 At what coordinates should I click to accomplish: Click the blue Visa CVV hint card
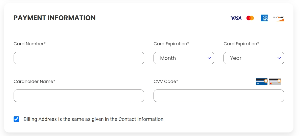click(261, 81)
